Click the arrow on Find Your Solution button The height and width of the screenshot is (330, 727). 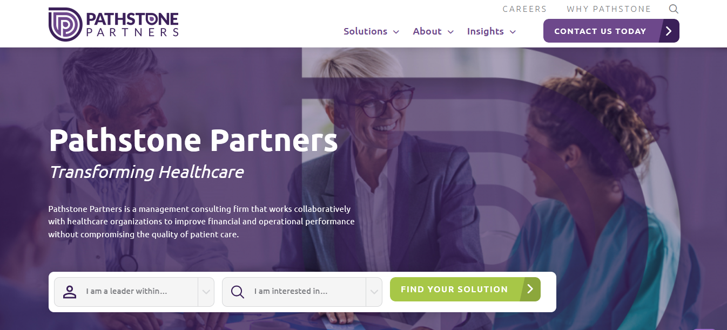(x=530, y=289)
